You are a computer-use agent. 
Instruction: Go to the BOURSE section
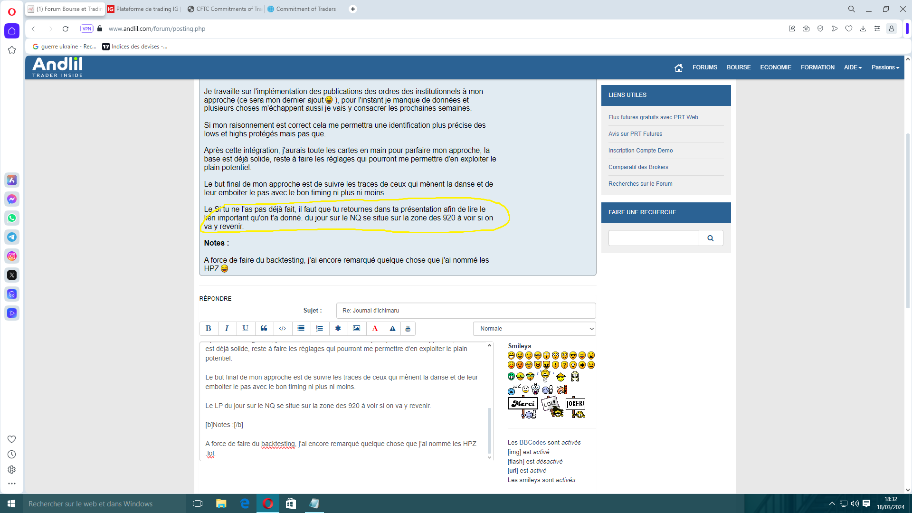click(738, 67)
